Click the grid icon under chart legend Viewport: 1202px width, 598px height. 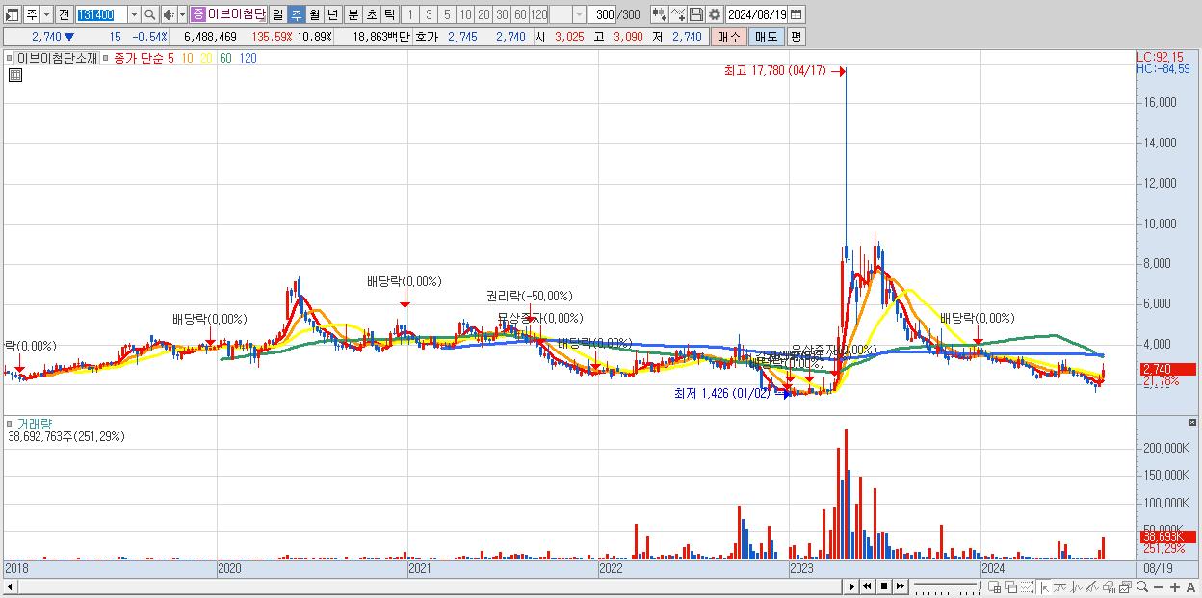(14, 75)
